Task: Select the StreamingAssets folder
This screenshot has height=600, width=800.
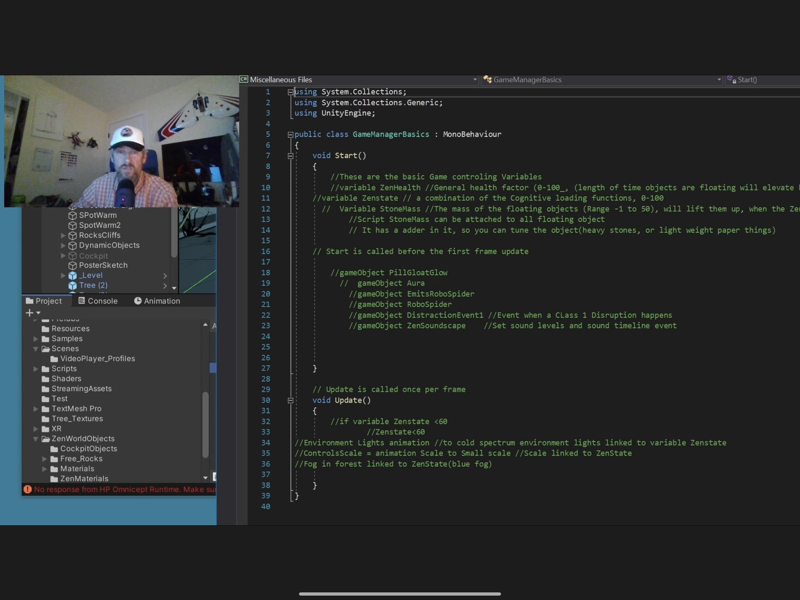Action: 81,389
